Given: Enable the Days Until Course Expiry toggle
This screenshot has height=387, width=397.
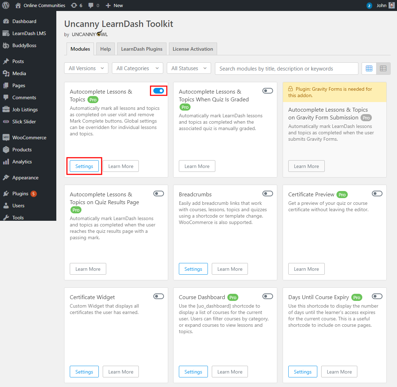Looking at the screenshot, I should click(377, 296).
